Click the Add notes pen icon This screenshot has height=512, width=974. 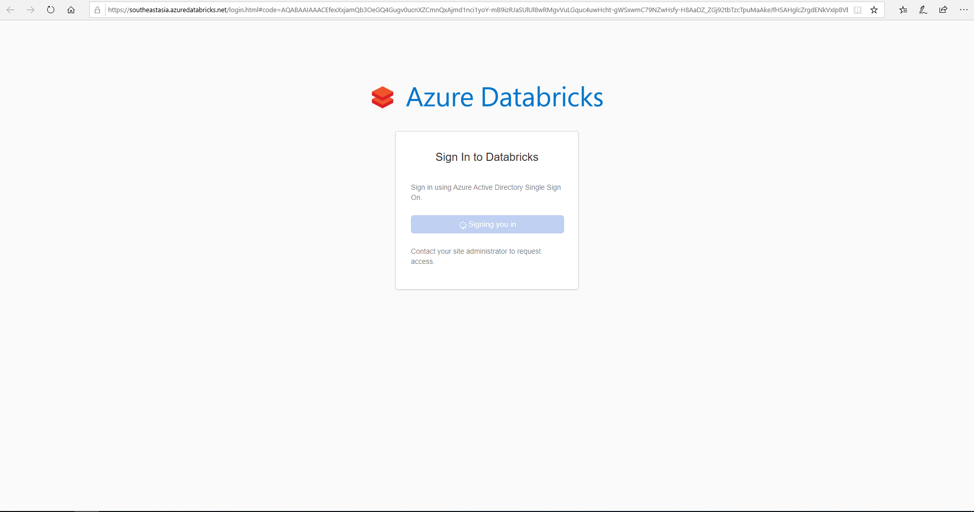tap(923, 10)
